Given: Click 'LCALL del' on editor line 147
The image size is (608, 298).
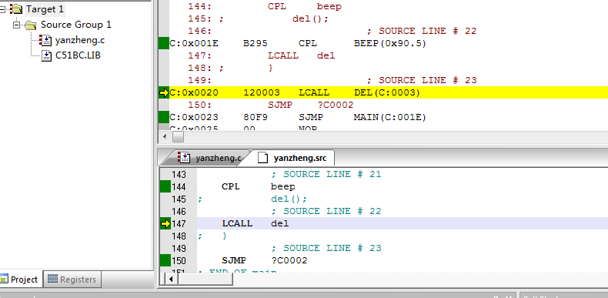Looking at the screenshot, I should tap(256, 223).
